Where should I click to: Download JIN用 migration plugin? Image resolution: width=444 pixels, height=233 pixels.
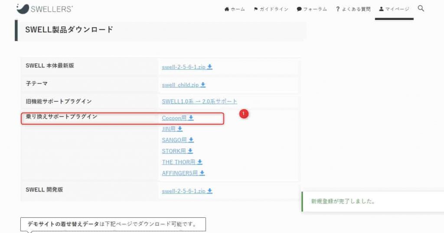pyautogui.click(x=172, y=129)
